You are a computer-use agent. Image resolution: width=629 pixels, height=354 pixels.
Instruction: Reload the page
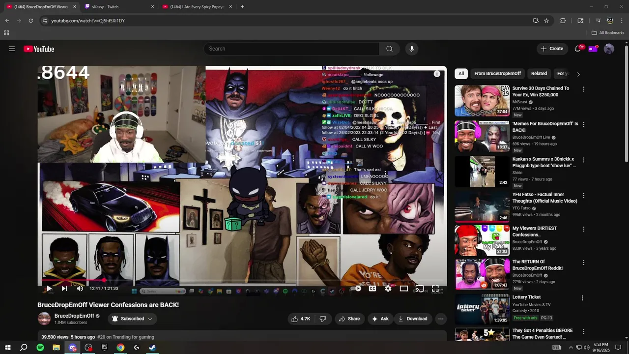[x=30, y=21]
